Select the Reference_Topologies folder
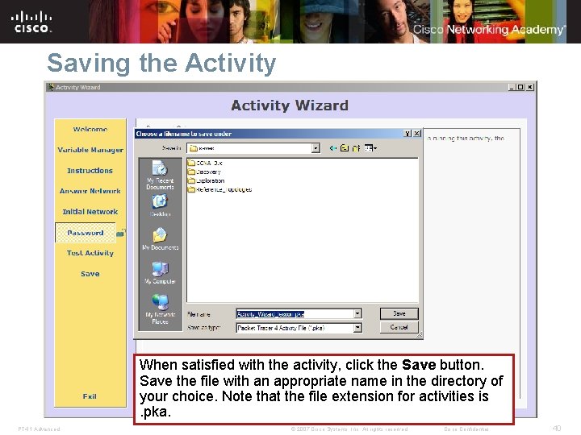The width and height of the screenshot is (581, 435). [x=219, y=189]
